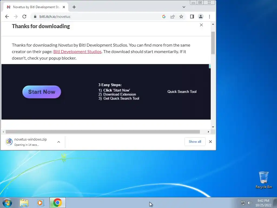Follow the Bitl Development Studios link

click(x=77, y=52)
